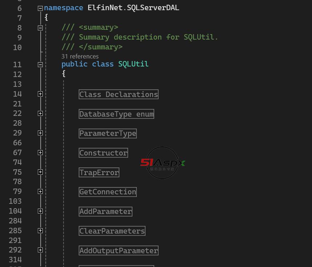The width and height of the screenshot is (312, 267).
Task: Expand the AddOutputParameter region
Action: coord(40,250)
